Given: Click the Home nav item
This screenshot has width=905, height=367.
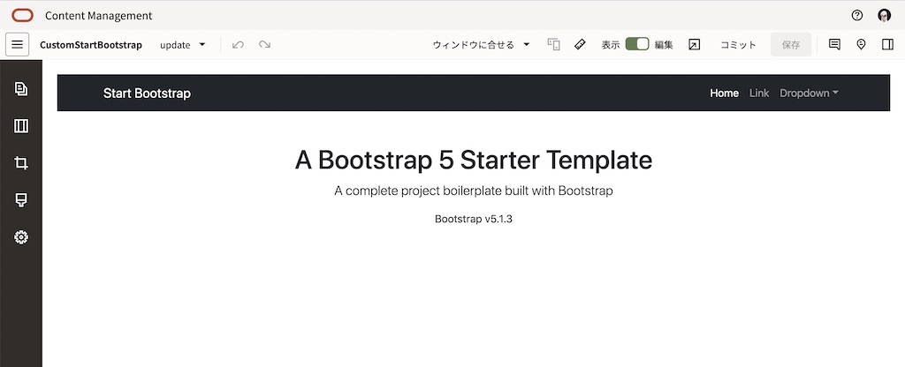Looking at the screenshot, I should point(724,93).
